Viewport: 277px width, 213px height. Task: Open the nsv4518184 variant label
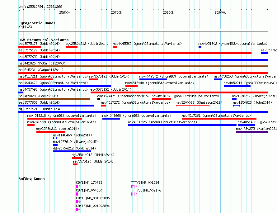186,96
